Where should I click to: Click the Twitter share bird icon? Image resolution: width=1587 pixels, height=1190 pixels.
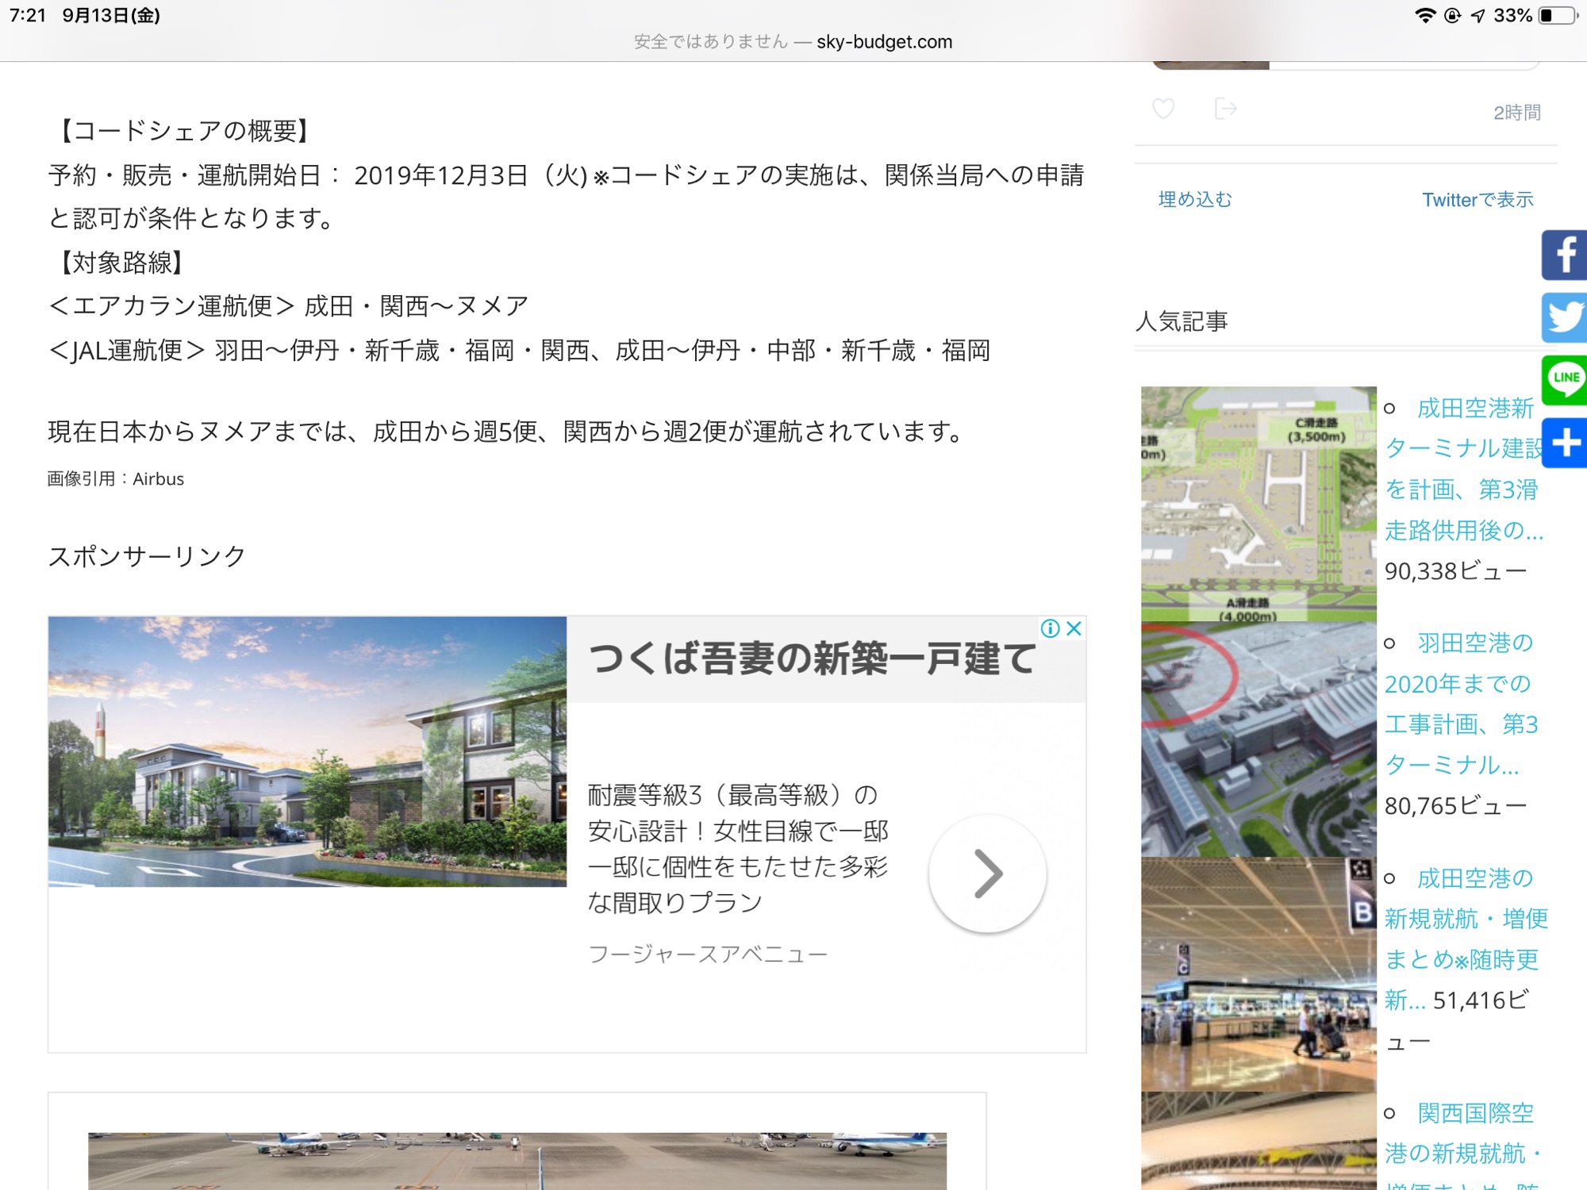click(x=1564, y=317)
